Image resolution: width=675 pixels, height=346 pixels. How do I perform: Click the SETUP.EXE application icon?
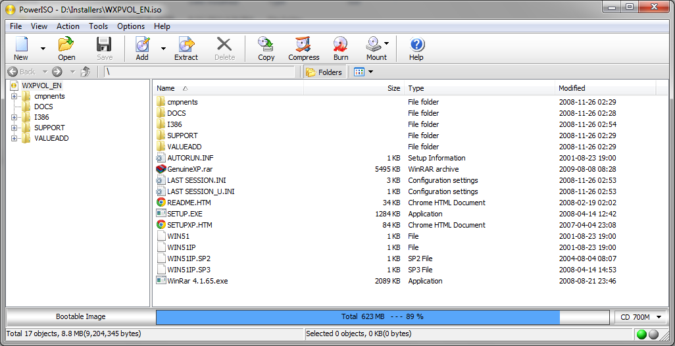coord(161,214)
